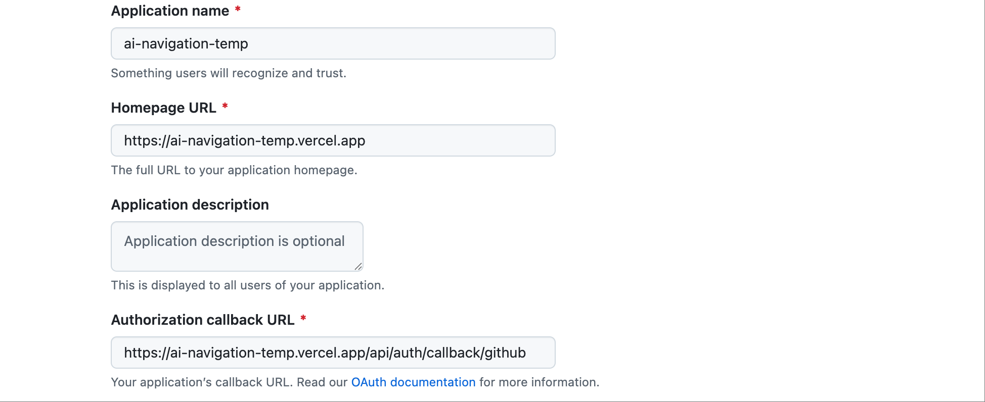Click the text 'The full URL to your application homepage'
Viewport: 985px width, 402px height.
(x=234, y=170)
